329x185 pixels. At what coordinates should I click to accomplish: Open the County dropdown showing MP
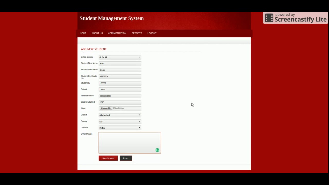tap(120, 122)
